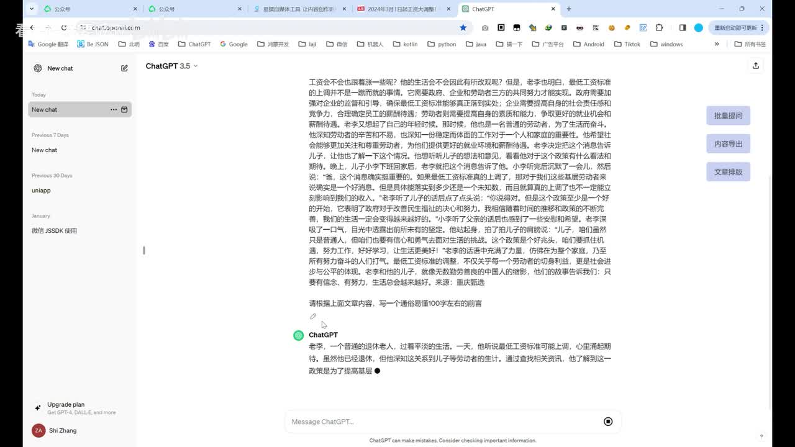795x447 pixels.
Task: Click the 文章排版 button
Action: 728,172
